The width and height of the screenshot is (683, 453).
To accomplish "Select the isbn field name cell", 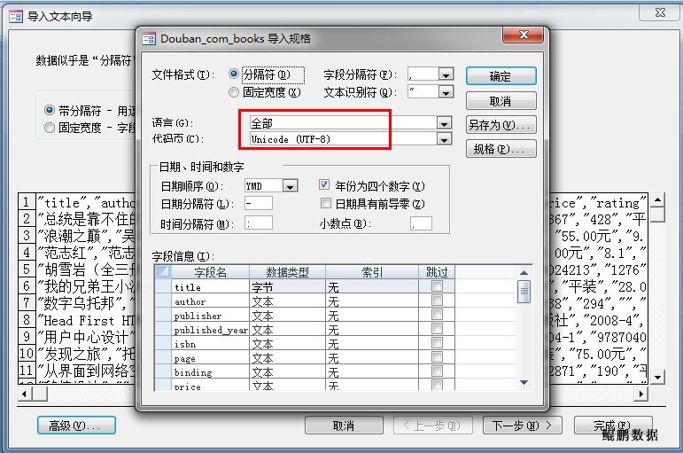I will click(x=210, y=344).
